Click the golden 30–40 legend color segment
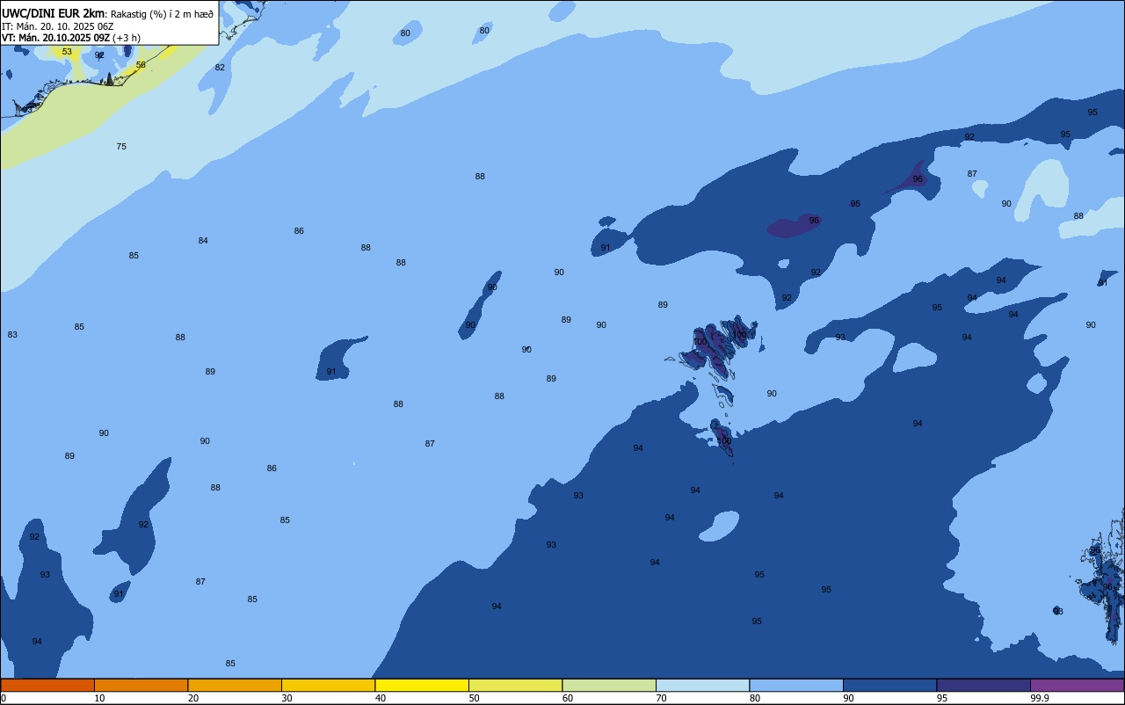The image size is (1125, 705). point(328,685)
